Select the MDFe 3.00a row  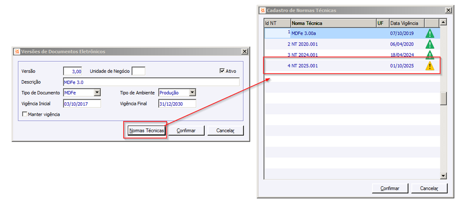352,34
